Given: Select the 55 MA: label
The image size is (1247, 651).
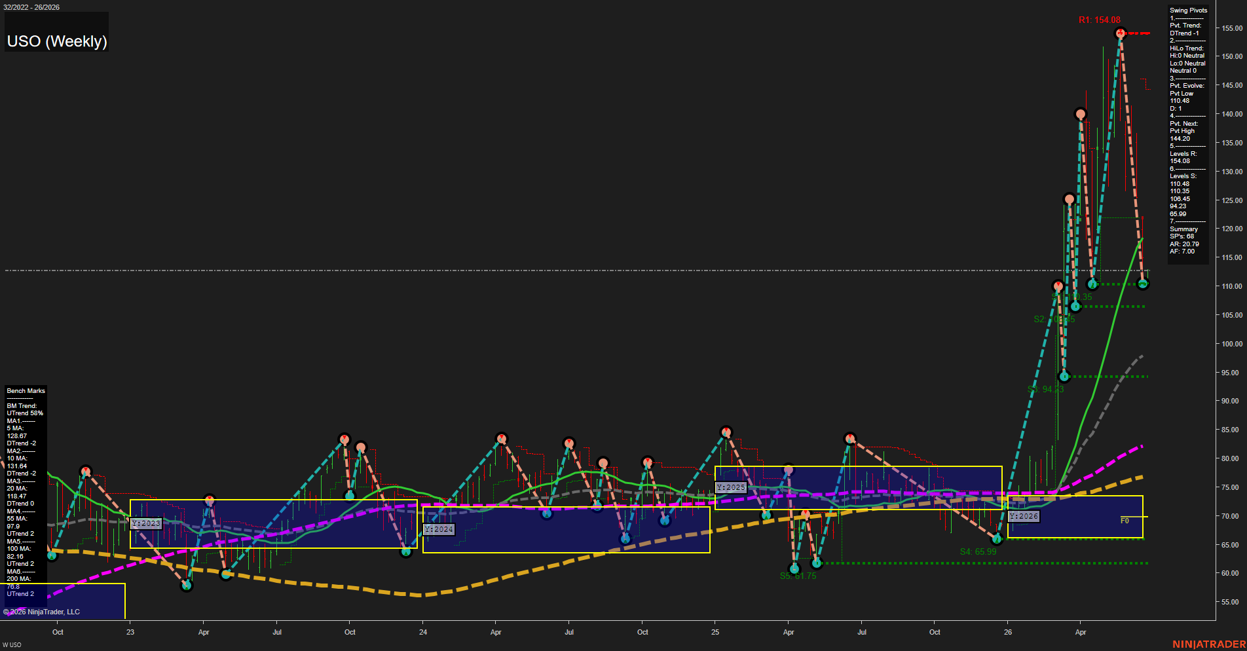Looking at the screenshot, I should [16, 519].
